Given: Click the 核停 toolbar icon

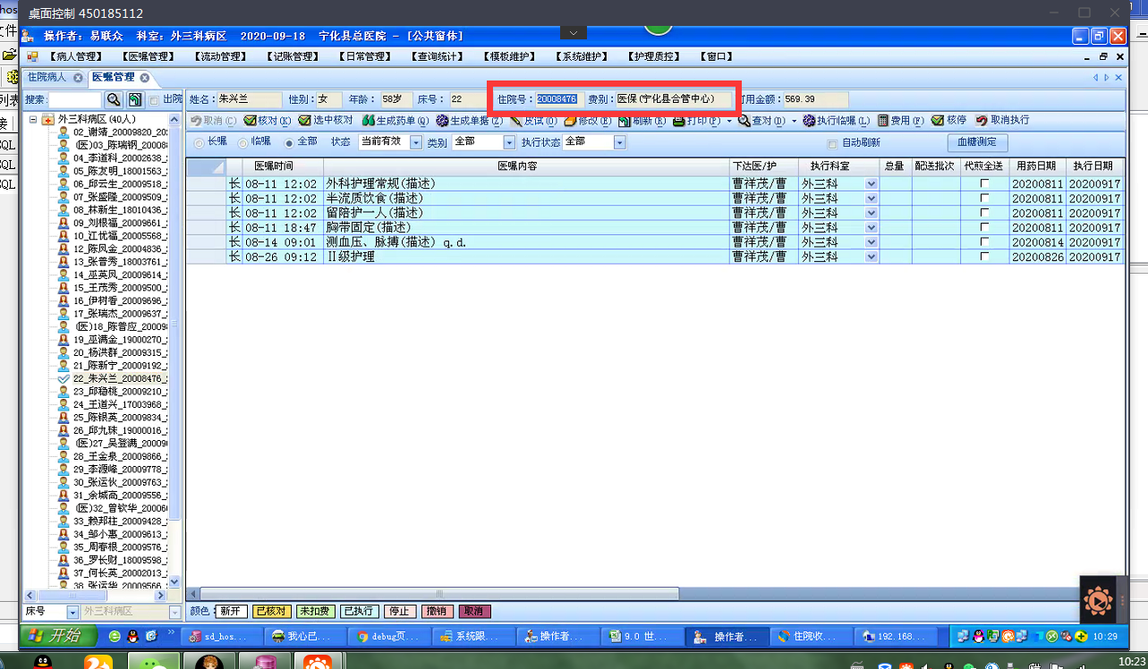Looking at the screenshot, I should click(937, 121).
